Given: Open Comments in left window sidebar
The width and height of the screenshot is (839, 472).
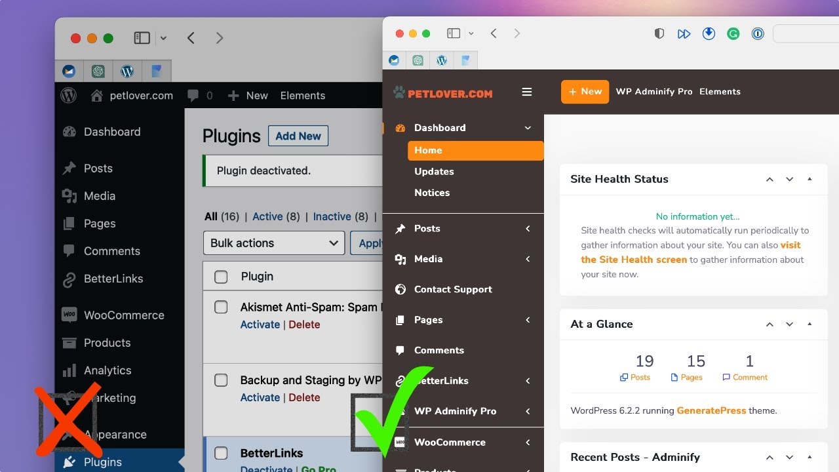Looking at the screenshot, I should click(x=112, y=251).
